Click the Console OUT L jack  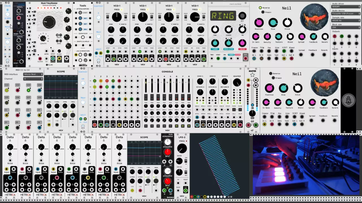pos(234,125)
